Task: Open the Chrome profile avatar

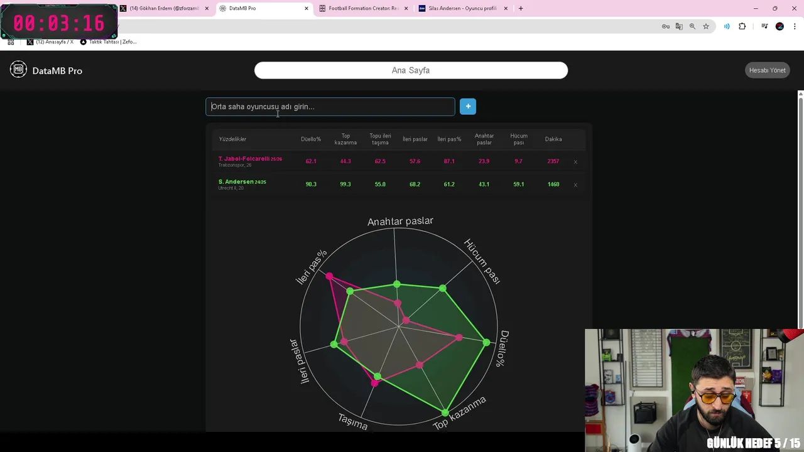Action: point(780,26)
